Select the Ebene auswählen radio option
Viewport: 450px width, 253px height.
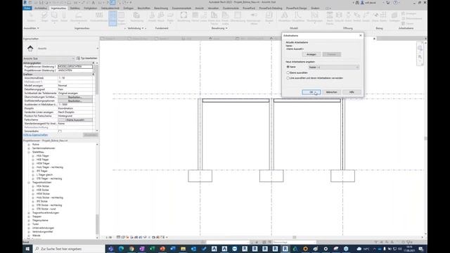[x=288, y=72]
